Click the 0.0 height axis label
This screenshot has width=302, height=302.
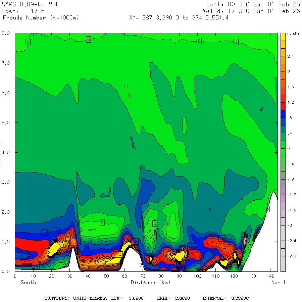click(x=6, y=271)
